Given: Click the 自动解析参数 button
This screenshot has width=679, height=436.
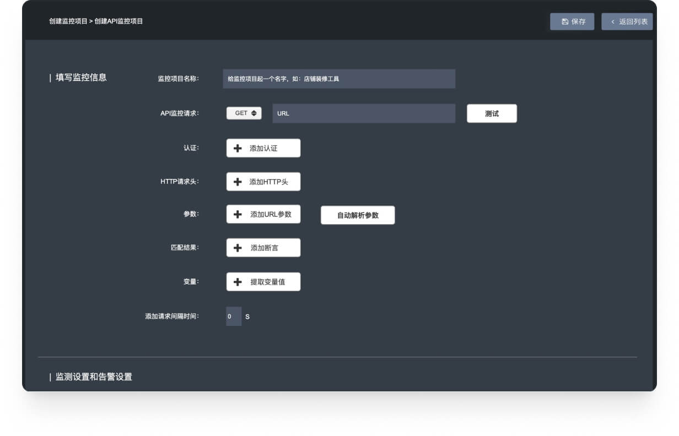Looking at the screenshot, I should [x=358, y=215].
